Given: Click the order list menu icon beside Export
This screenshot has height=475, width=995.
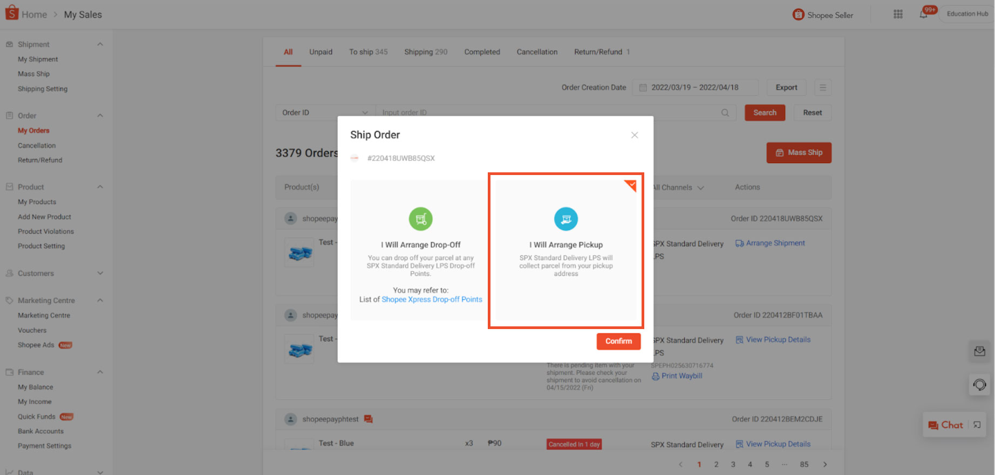Looking at the screenshot, I should (x=822, y=87).
